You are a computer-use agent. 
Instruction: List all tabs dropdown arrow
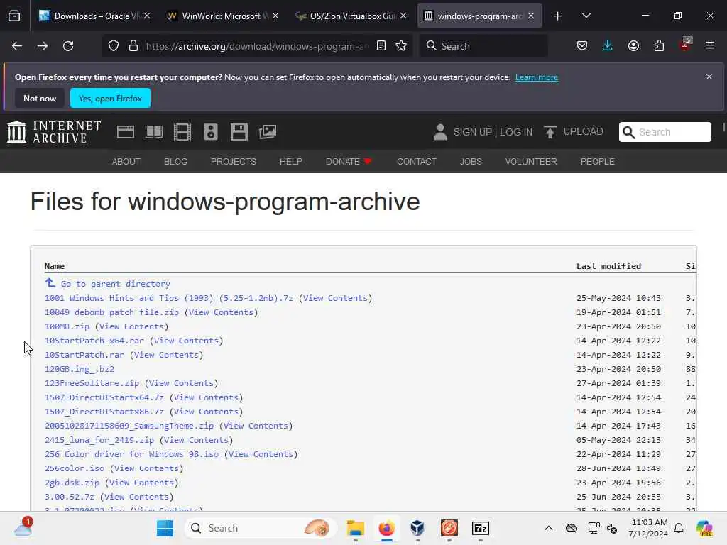coord(586,16)
